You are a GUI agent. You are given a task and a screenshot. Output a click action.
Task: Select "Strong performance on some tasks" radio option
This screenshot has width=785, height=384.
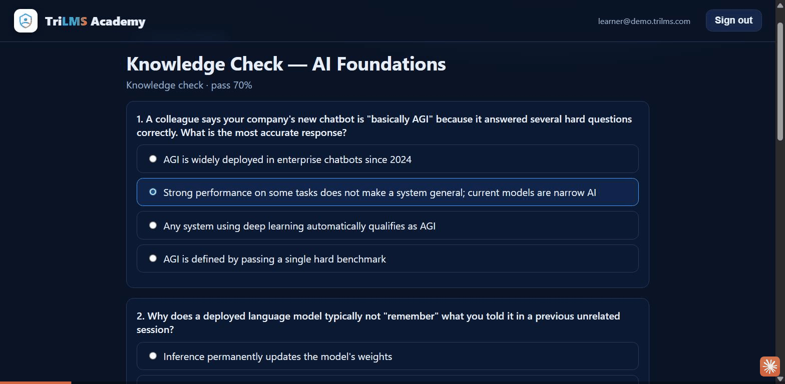153,192
